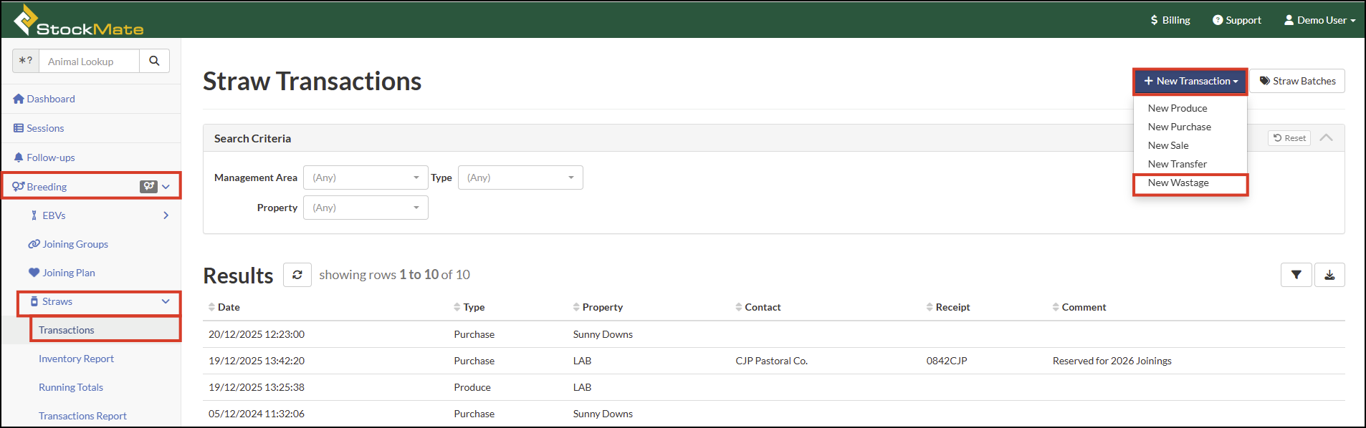Screen dimensions: 1366x428
Task: Focus the Animal Lookup input field
Action: pyautogui.click(x=89, y=61)
